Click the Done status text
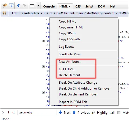The image size is (129, 122). (x=5, y=119)
